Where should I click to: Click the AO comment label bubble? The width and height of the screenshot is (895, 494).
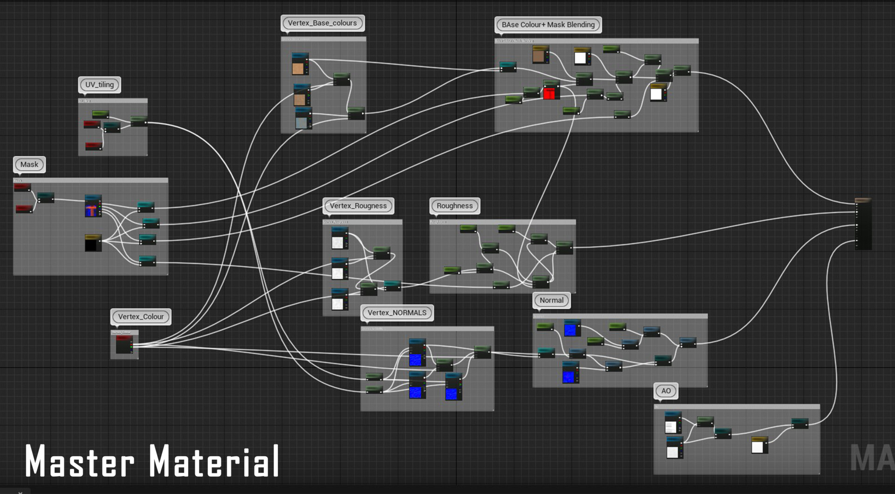[666, 391]
